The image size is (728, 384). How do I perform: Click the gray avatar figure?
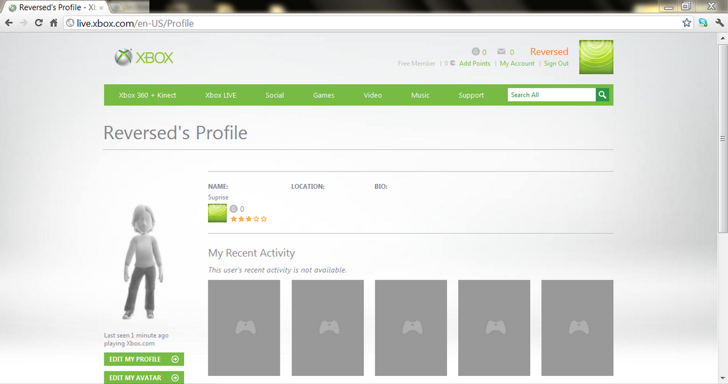tap(144, 262)
